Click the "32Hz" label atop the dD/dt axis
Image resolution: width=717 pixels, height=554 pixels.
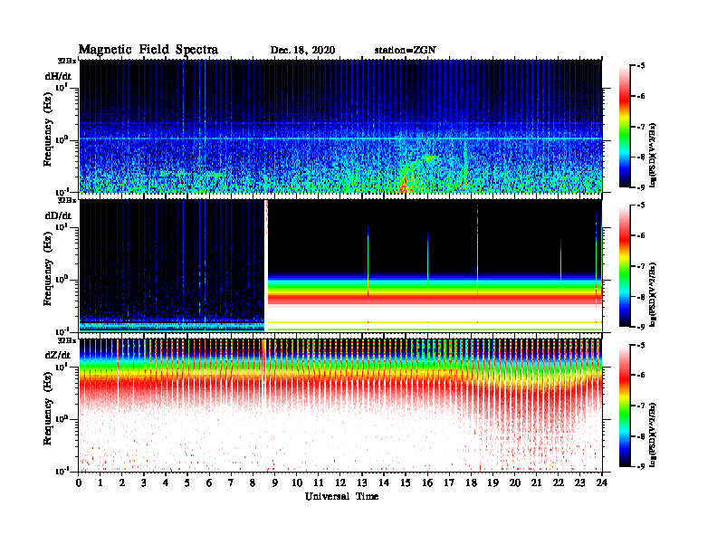click(x=67, y=200)
